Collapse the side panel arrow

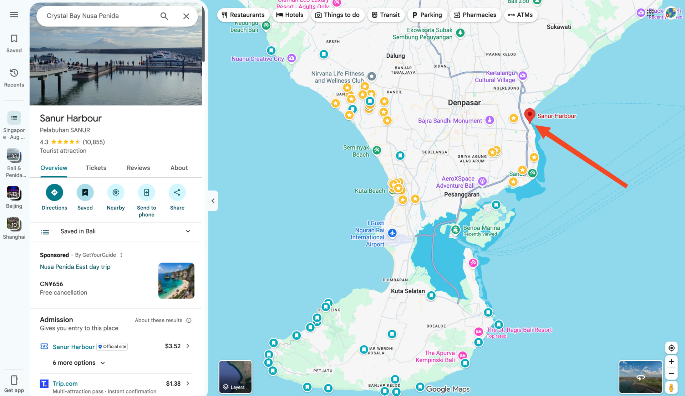coord(213,201)
